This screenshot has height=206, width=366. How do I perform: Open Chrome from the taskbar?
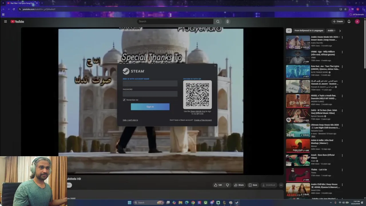coord(193,203)
